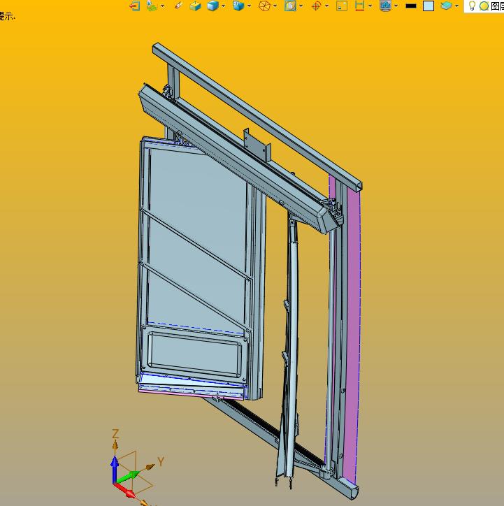Click the pencil eraser icon in toolbar
504x506 pixels.
[178, 6]
